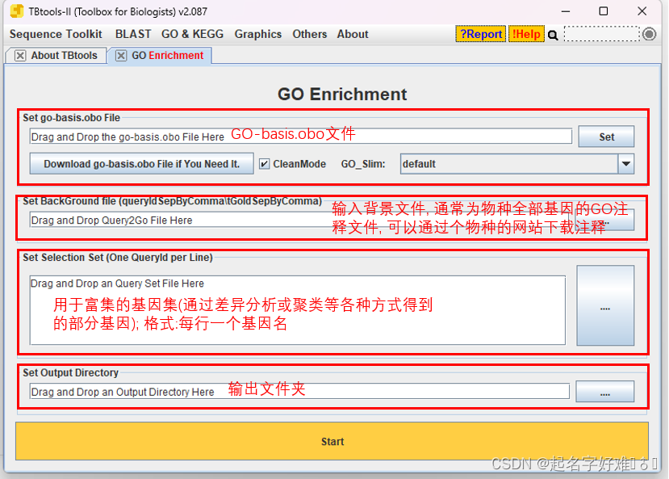This screenshot has height=479, width=669.
Task: Click the ?Report icon in the toolbar
Action: [480, 34]
